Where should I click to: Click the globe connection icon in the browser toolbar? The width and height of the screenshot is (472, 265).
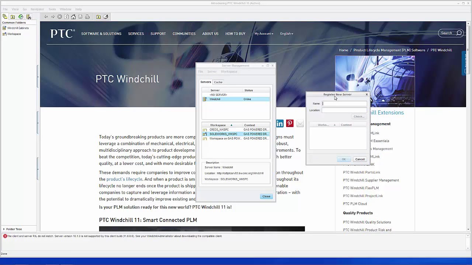tap(105, 17)
